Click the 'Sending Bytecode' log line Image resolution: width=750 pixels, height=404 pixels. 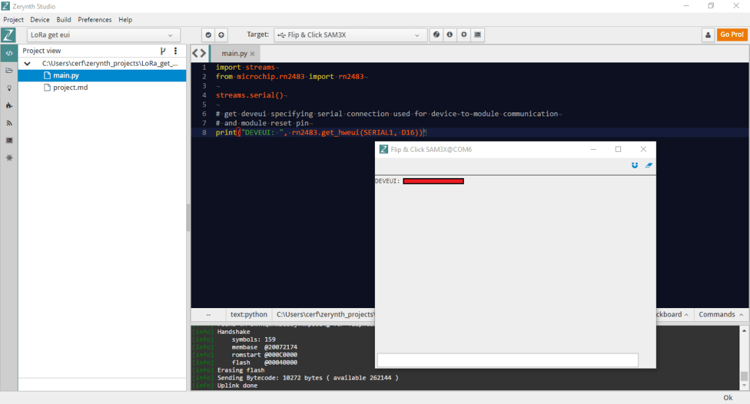[307, 378]
